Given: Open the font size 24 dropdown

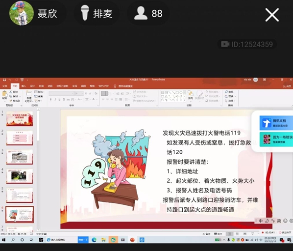Looking at the screenshot, I should [x=78, y=93].
